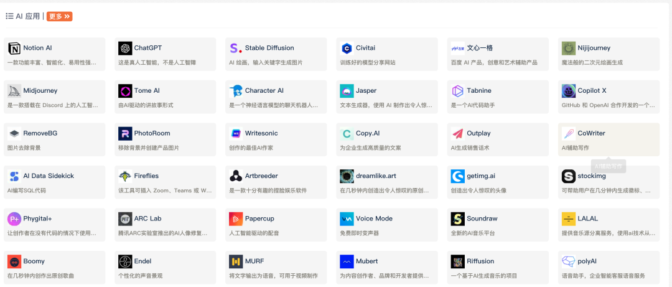This screenshot has width=672, height=287.
Task: Select the Phygital+ logo icon
Action: [14, 219]
